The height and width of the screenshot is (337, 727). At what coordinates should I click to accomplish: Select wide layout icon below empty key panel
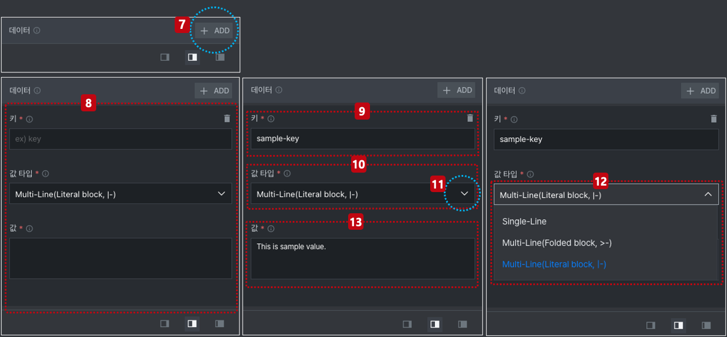click(220, 323)
